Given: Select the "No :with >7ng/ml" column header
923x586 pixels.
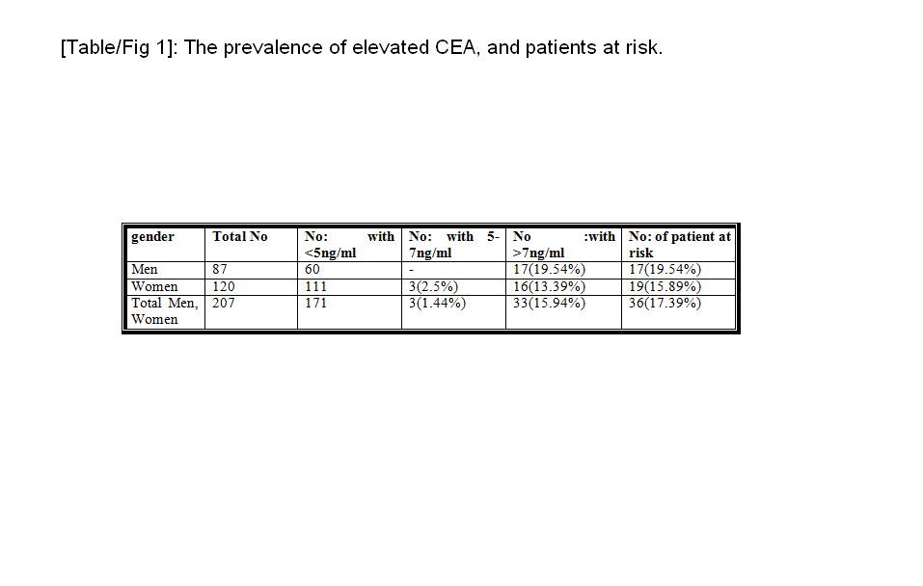Looking at the screenshot, I should (x=563, y=245).
